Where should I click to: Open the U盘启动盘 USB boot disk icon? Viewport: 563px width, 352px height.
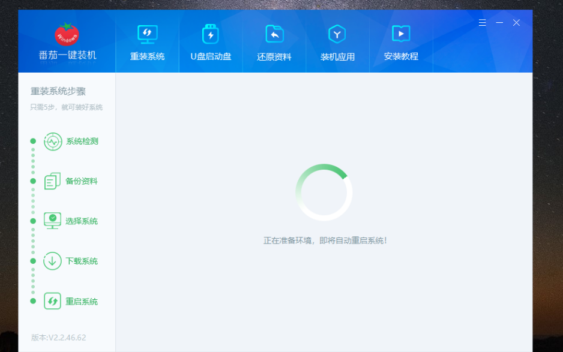pyautogui.click(x=211, y=34)
